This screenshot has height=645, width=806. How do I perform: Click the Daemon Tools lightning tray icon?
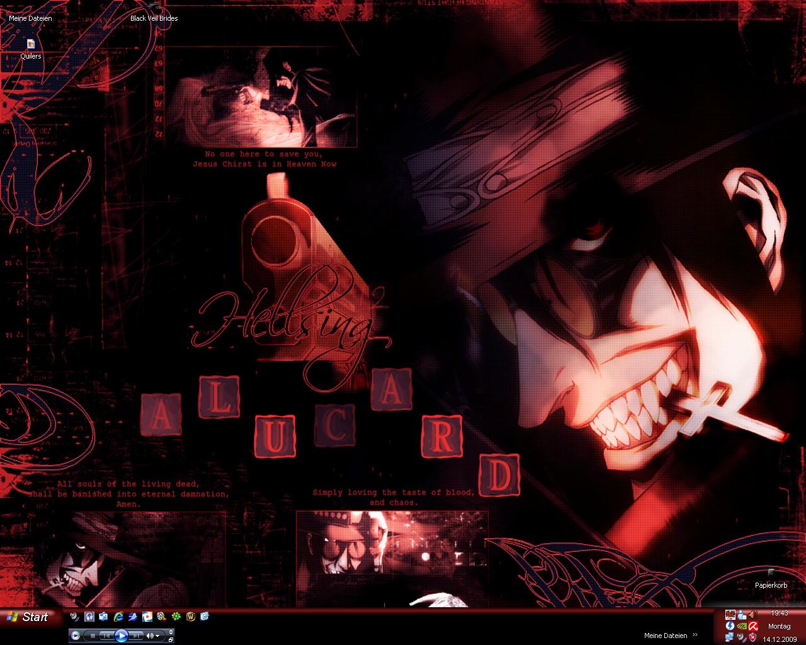click(730, 626)
